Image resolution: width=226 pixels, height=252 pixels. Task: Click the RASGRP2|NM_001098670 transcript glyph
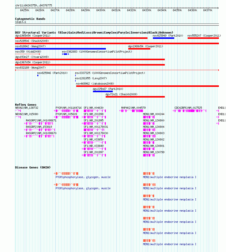[39, 136]
